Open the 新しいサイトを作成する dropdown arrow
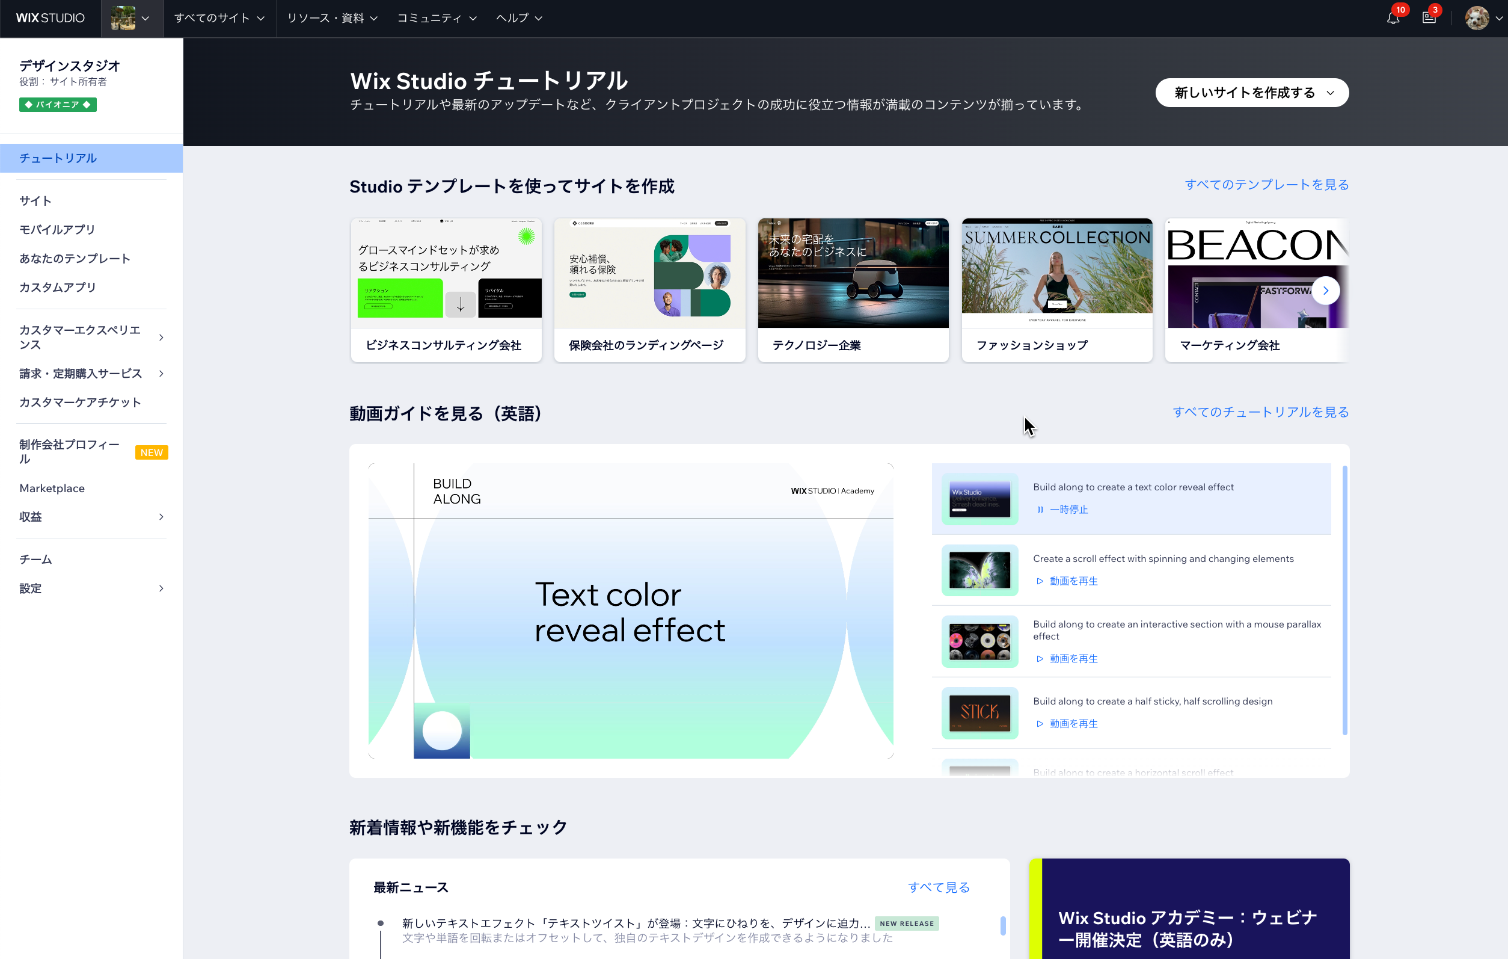Viewport: 1508px width, 959px height. pyautogui.click(x=1331, y=92)
